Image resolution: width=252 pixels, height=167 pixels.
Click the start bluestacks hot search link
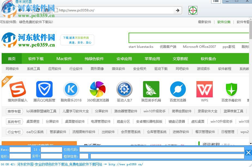coord(141,47)
